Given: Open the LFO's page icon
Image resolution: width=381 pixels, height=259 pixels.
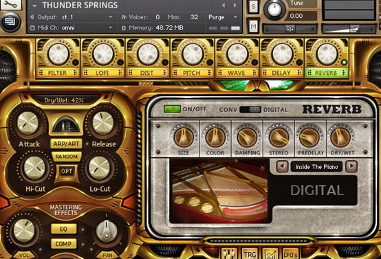Looking at the screenshot, I should point(291,254).
